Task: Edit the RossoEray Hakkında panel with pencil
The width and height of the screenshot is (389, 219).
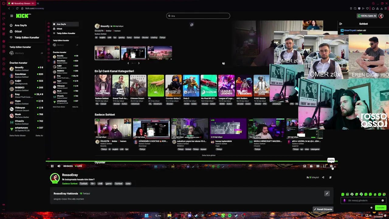Action: tap(327, 193)
